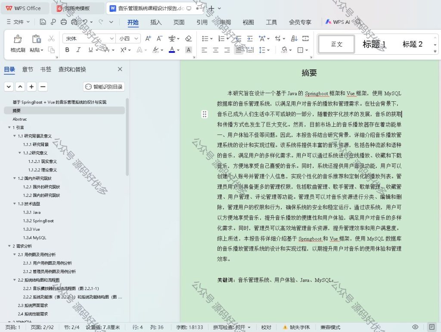The height and width of the screenshot is (332, 441).
Task: Decrease indent of the paragraph
Action: click(239, 38)
